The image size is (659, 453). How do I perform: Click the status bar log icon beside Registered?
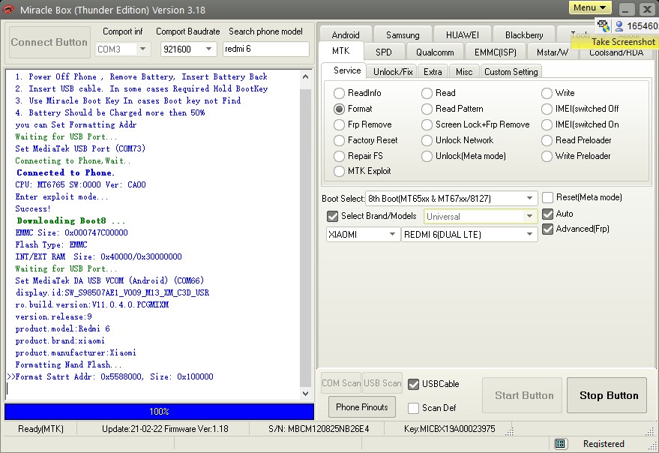pos(559,443)
